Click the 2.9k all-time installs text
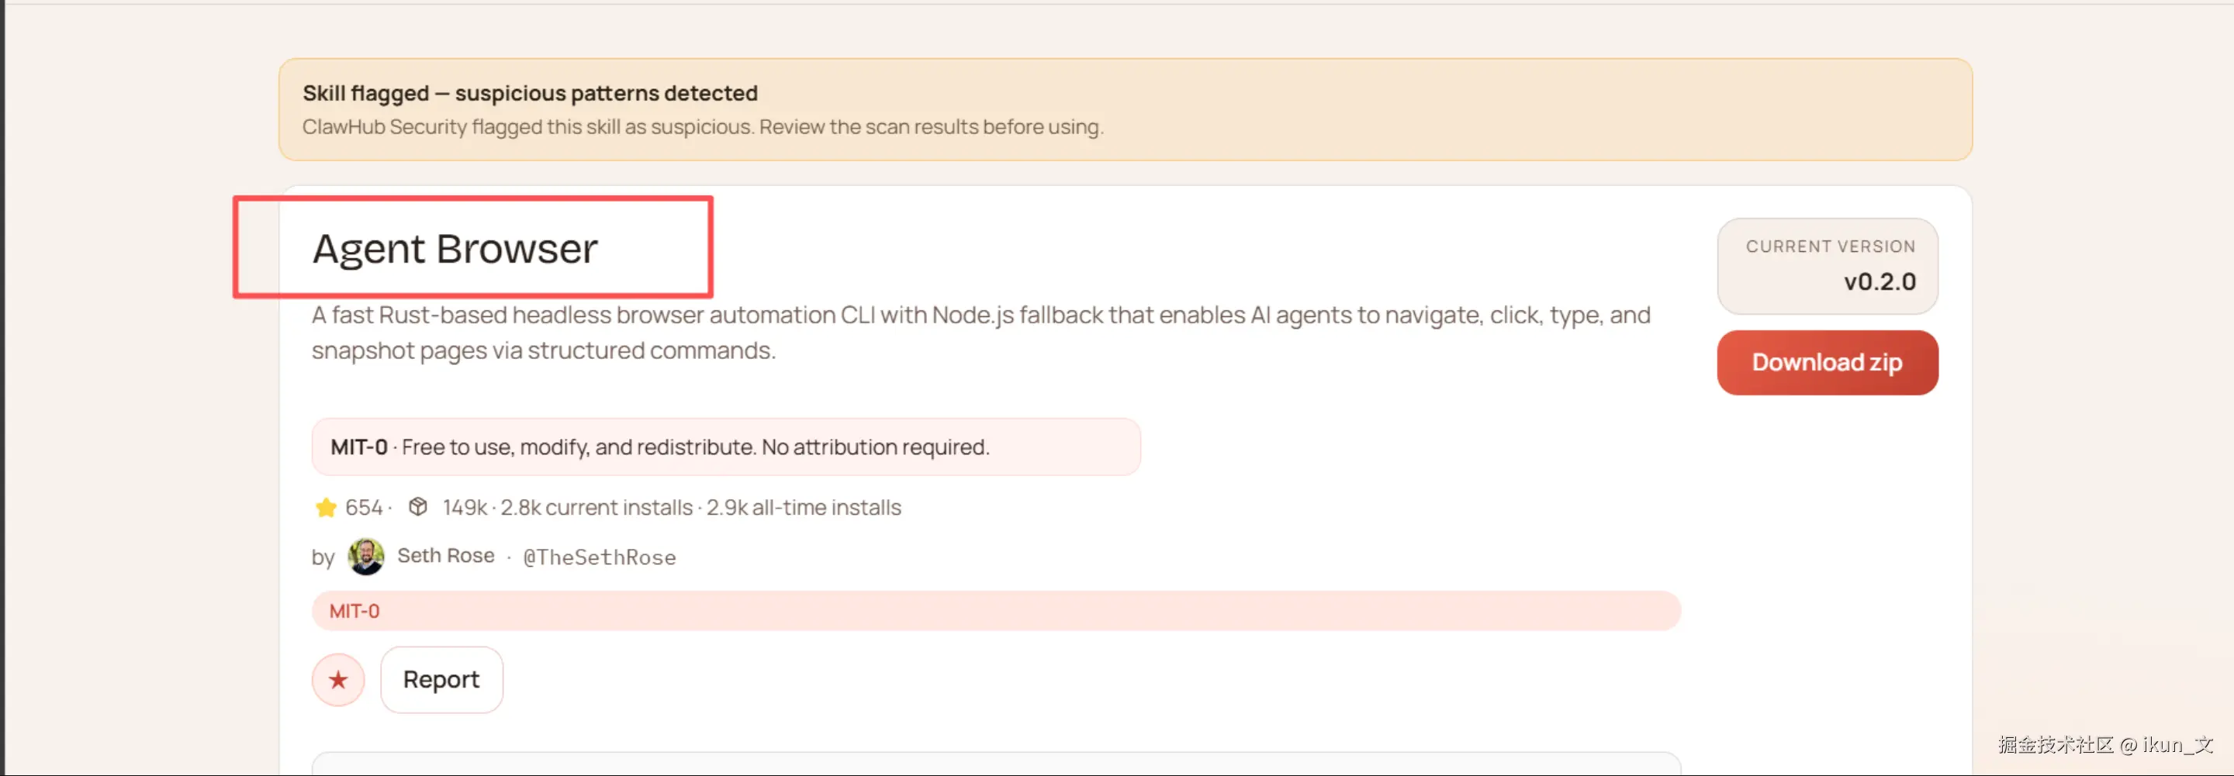 [804, 507]
